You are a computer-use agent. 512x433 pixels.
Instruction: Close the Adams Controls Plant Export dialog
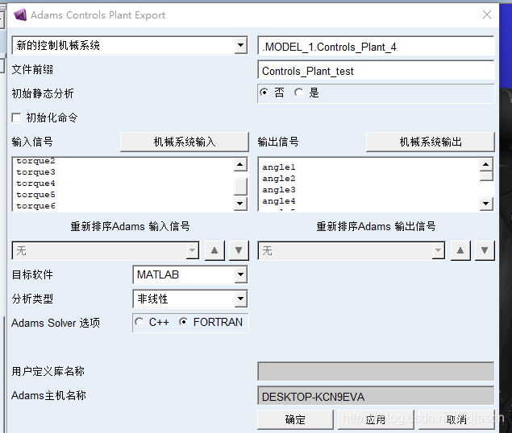pos(486,14)
